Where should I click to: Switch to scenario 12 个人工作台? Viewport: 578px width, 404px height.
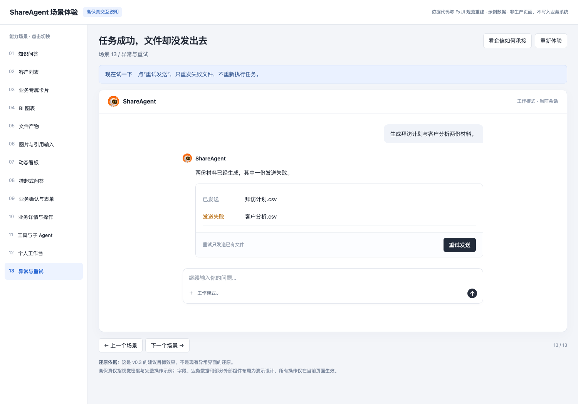[x=44, y=253]
